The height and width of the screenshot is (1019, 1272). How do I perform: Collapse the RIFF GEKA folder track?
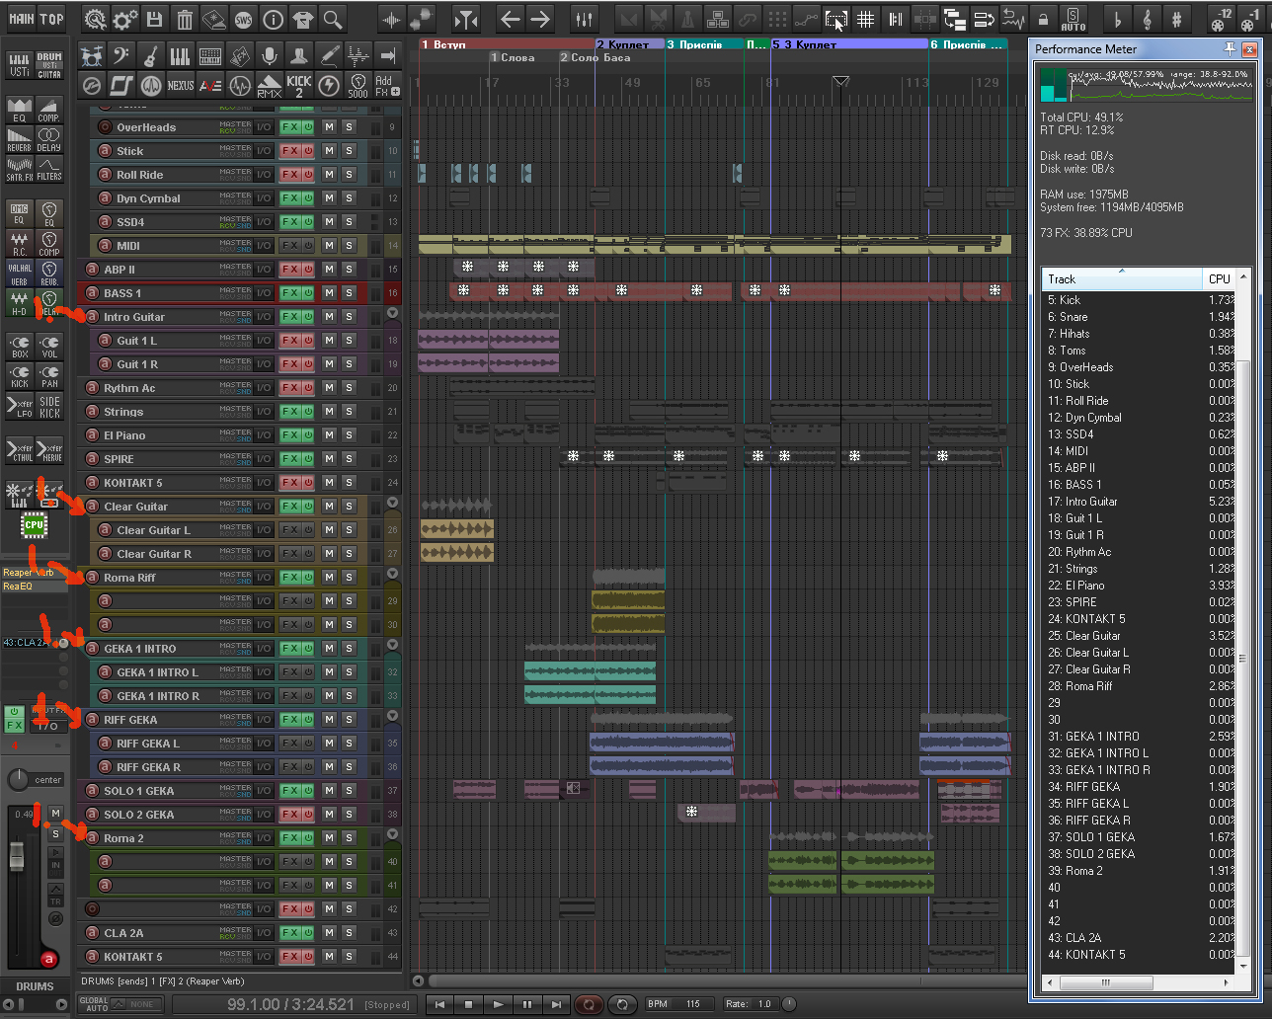tap(392, 717)
